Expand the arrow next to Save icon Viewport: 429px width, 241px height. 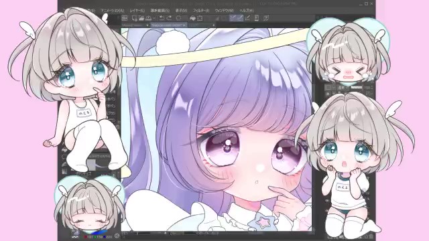[154, 18]
